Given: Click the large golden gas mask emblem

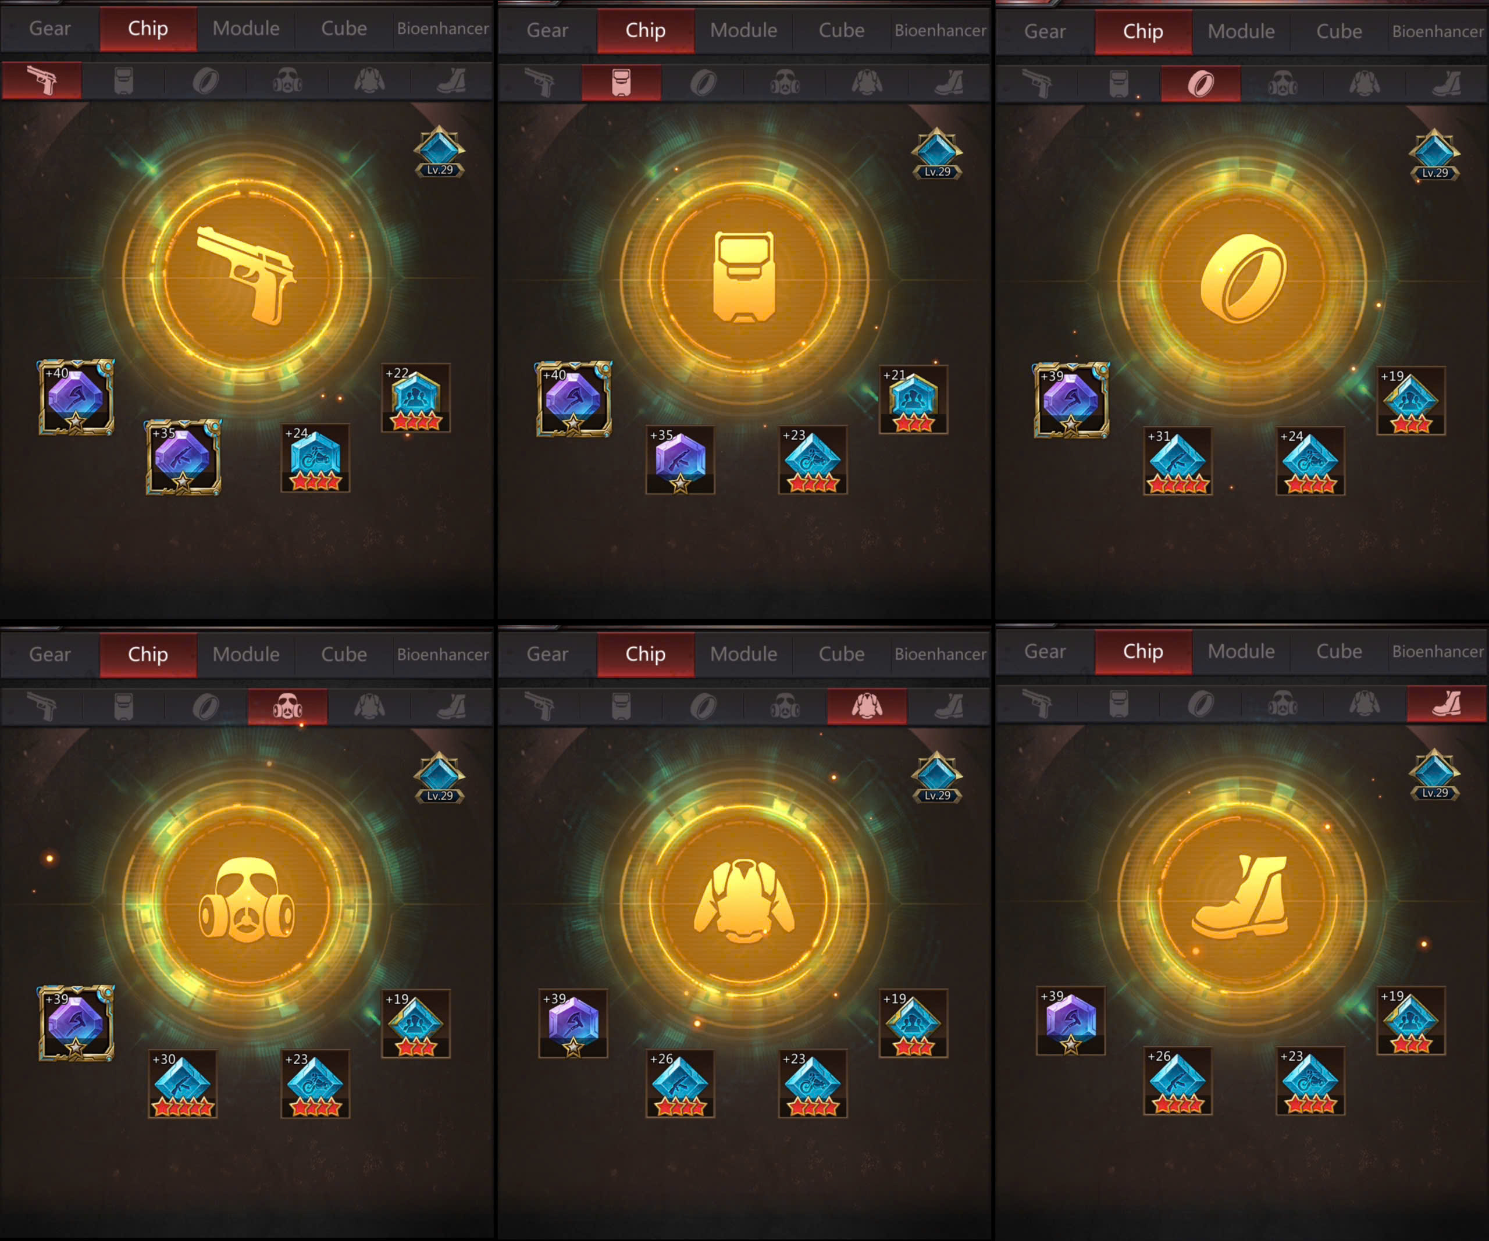Looking at the screenshot, I should tap(246, 901).
